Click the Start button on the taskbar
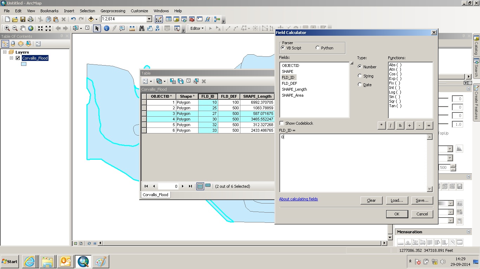This screenshot has width=480, height=269. tap(9, 262)
